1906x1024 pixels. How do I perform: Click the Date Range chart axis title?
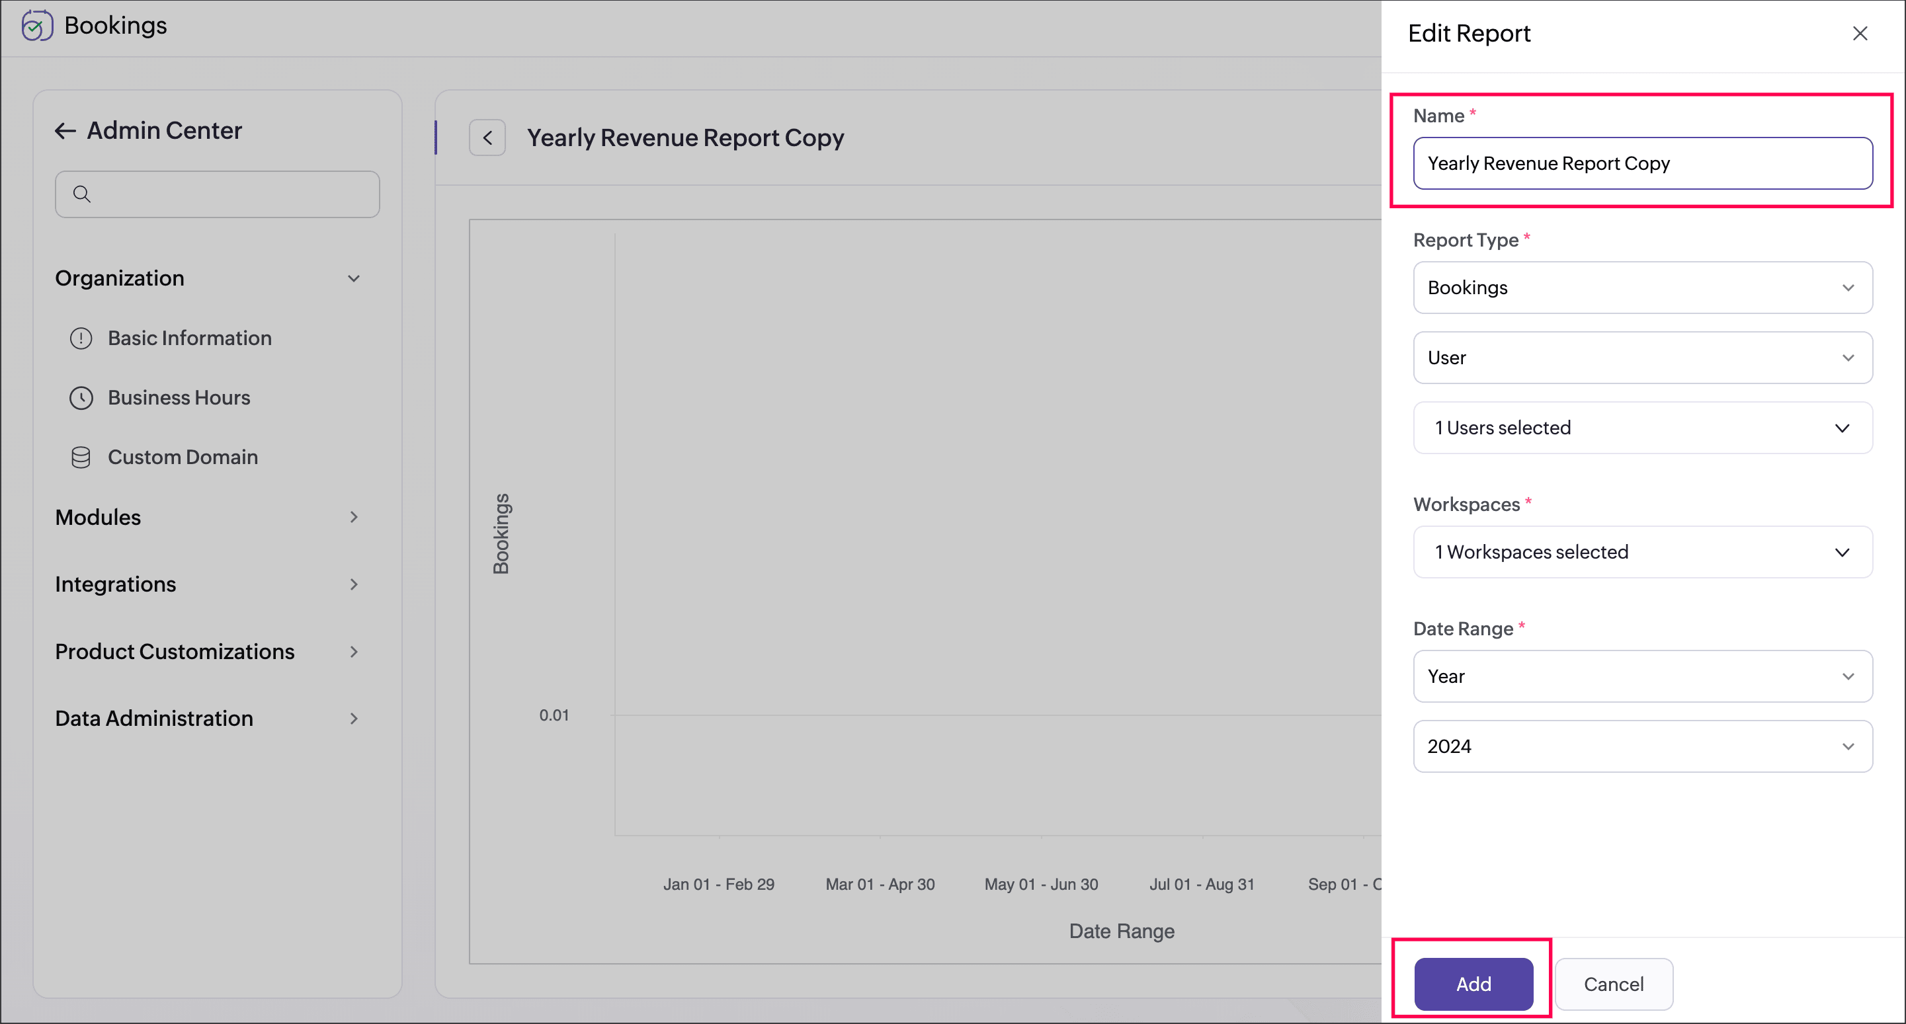1122,931
